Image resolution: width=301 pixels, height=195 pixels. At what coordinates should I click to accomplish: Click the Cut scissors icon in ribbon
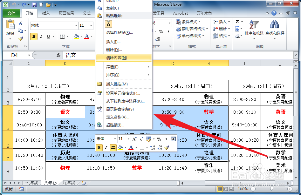point(20,23)
